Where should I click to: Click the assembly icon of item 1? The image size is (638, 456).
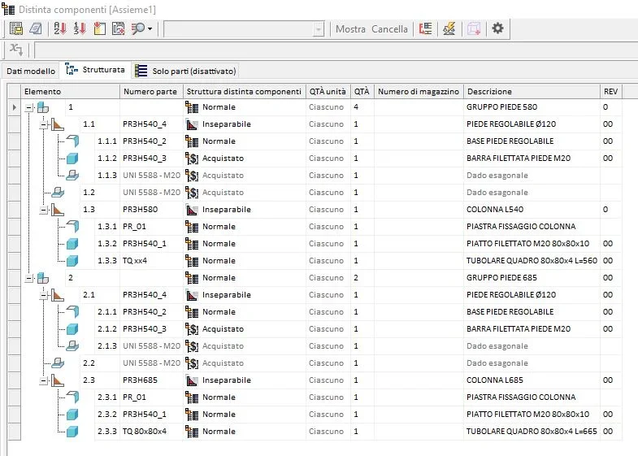[43, 107]
